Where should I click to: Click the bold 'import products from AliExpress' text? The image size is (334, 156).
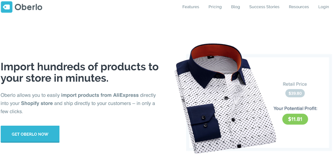(100, 95)
